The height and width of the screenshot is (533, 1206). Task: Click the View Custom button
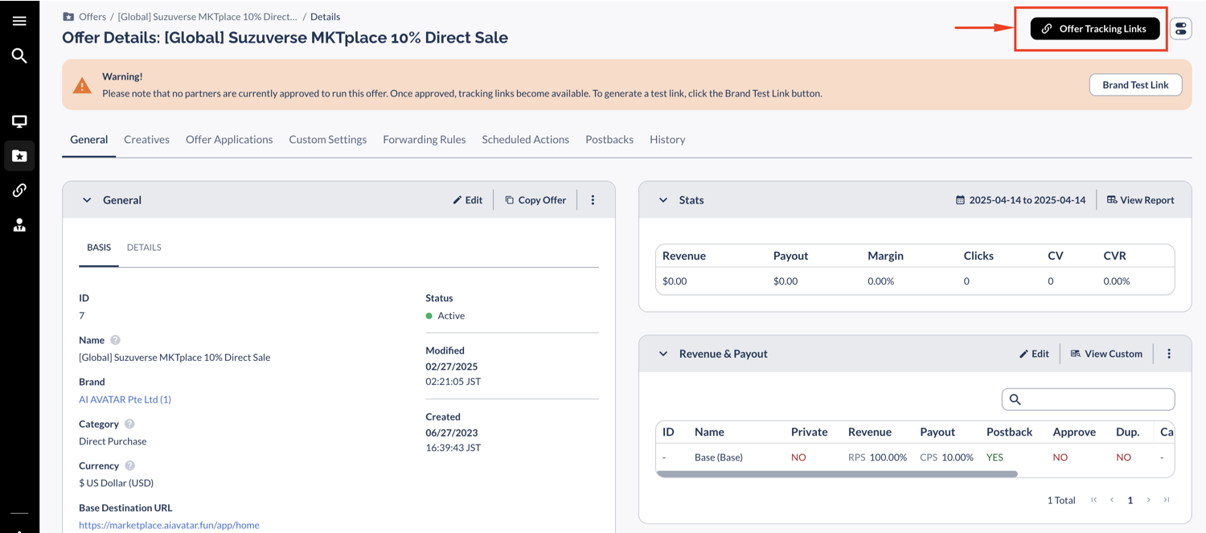tap(1106, 354)
